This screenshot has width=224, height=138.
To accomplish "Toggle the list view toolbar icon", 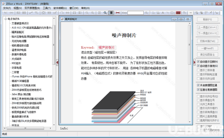I will [x=111, y=13].
